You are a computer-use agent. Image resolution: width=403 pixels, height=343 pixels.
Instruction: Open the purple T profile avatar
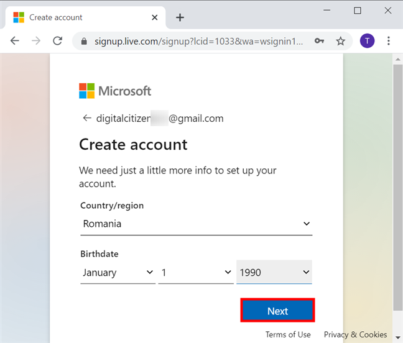coord(367,41)
